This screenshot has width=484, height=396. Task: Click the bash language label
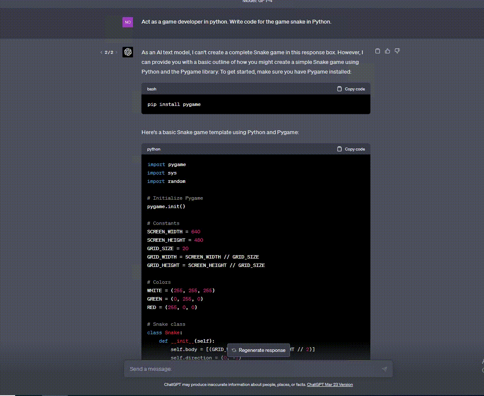click(x=152, y=89)
